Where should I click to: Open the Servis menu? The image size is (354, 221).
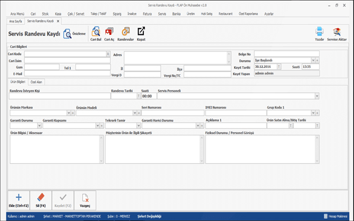click(x=162, y=14)
